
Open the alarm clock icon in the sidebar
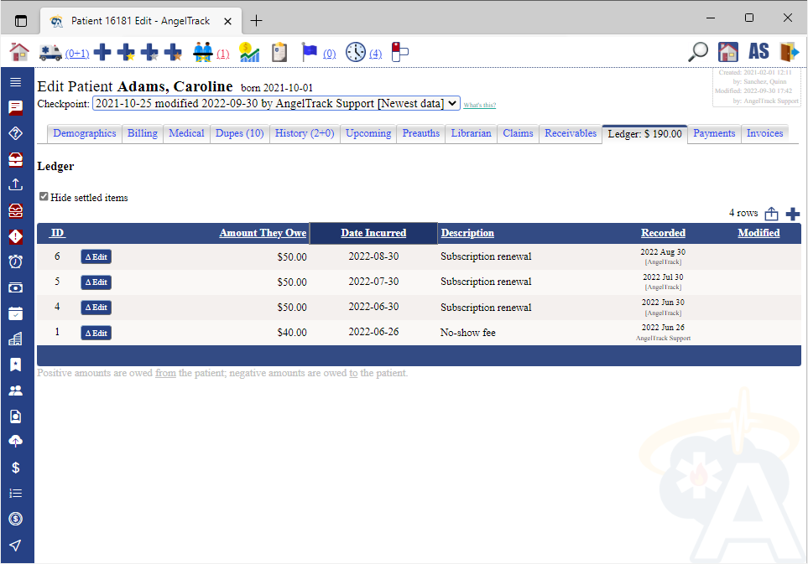tap(16, 261)
